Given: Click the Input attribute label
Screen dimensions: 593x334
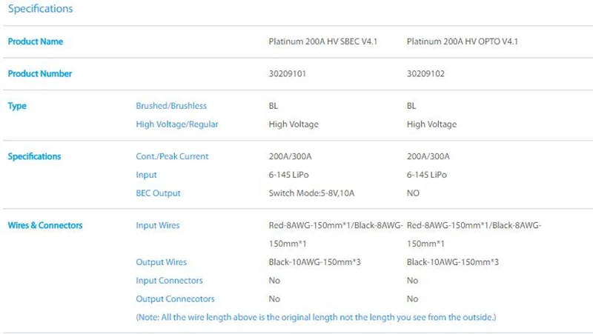Looking at the screenshot, I should [x=146, y=175].
